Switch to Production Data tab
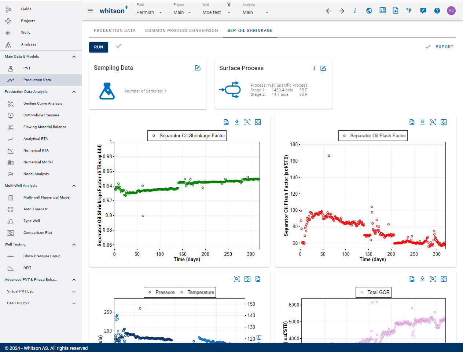 point(115,30)
